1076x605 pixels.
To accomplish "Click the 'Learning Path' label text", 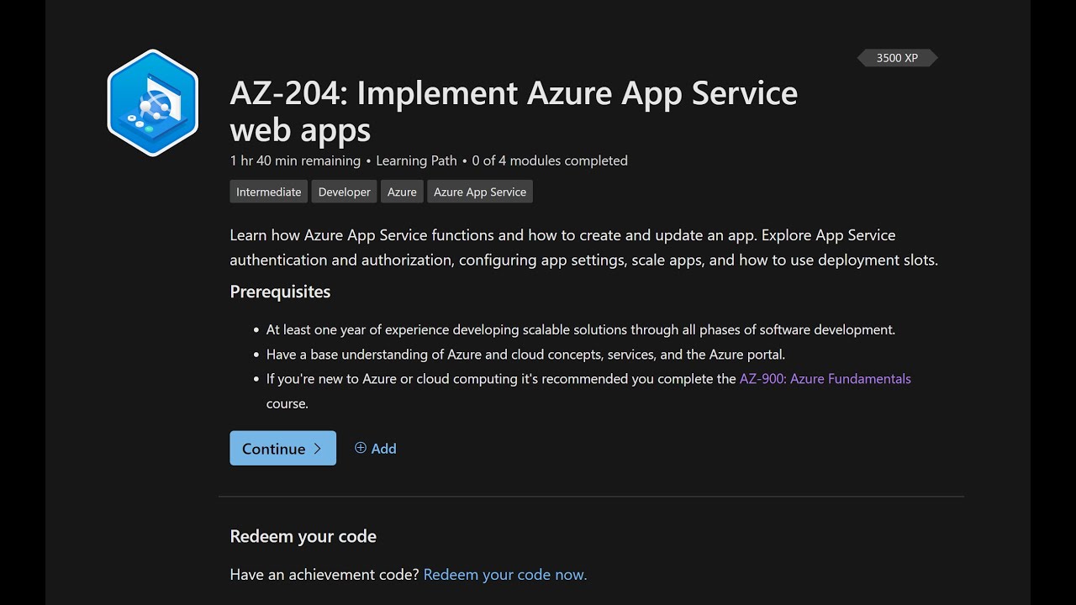I will [416, 160].
